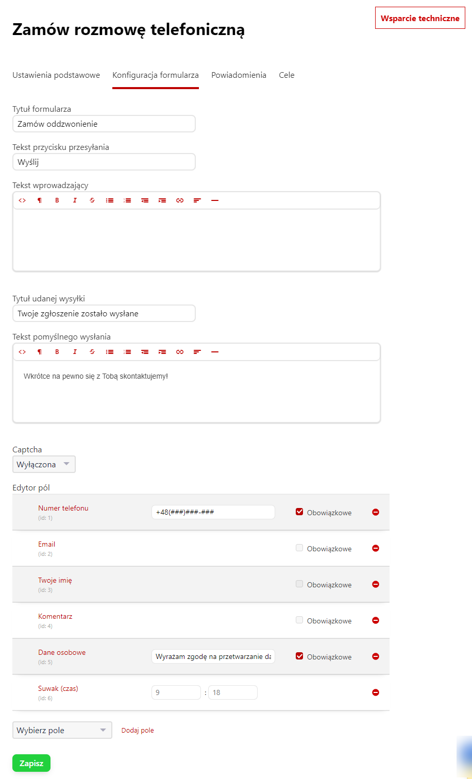Switch to Powiadomienia tab
This screenshot has width=472, height=779.
(239, 75)
